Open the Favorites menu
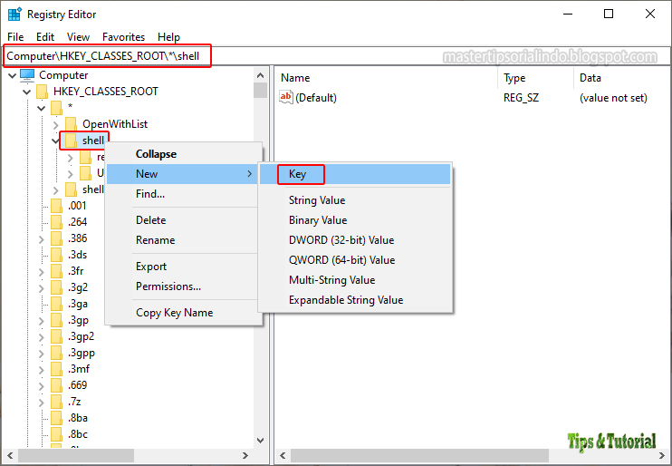 [123, 37]
